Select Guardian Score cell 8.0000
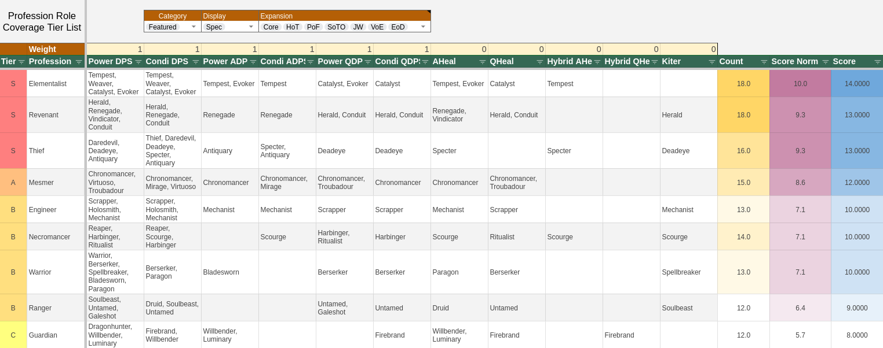The height and width of the screenshot is (348, 883). click(x=857, y=335)
